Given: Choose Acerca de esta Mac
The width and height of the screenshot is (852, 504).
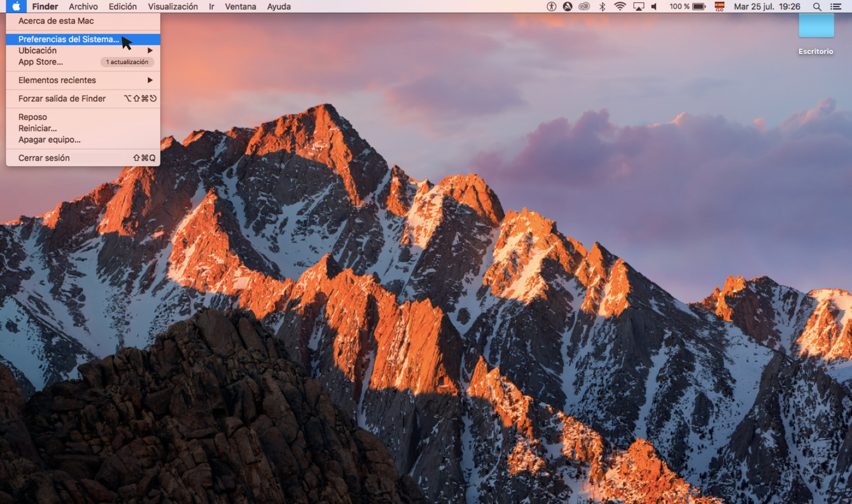Looking at the screenshot, I should coord(56,21).
